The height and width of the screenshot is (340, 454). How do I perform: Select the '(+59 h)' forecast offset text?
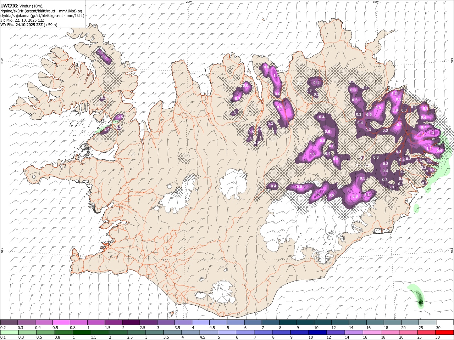tap(51, 25)
